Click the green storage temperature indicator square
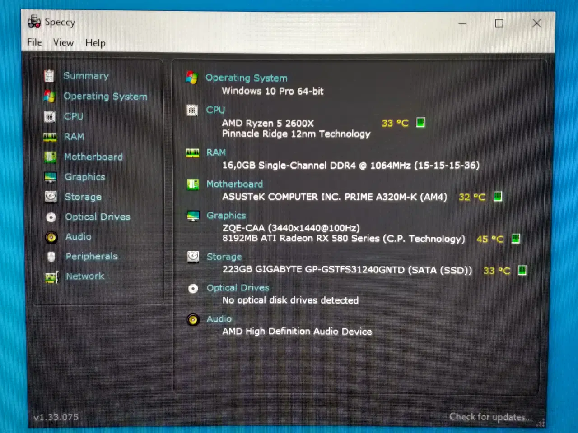The height and width of the screenshot is (433, 578). pos(522,270)
